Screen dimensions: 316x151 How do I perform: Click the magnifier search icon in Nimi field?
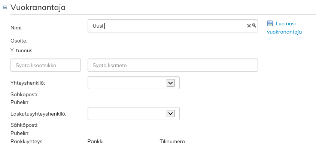coord(254,26)
